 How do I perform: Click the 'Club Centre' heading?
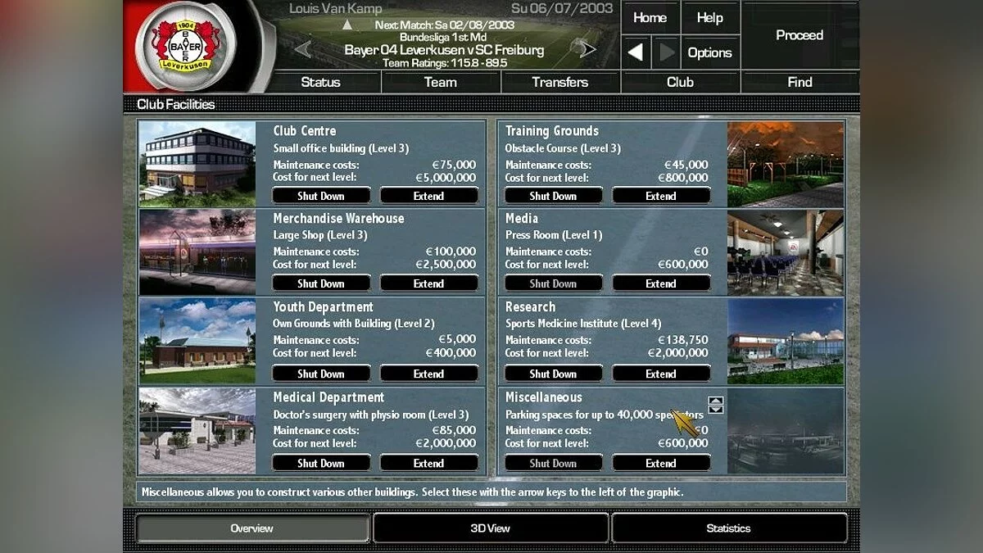point(305,131)
